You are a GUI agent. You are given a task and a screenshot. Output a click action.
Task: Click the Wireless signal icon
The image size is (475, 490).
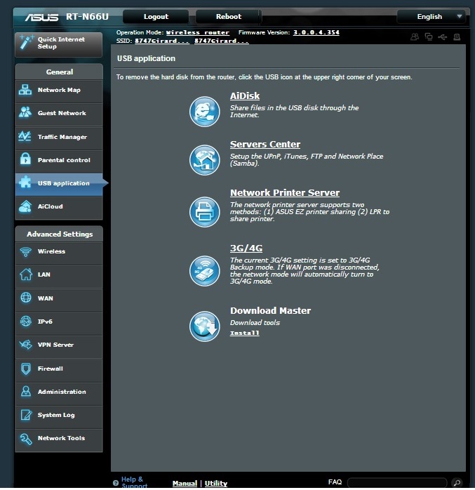(25, 251)
